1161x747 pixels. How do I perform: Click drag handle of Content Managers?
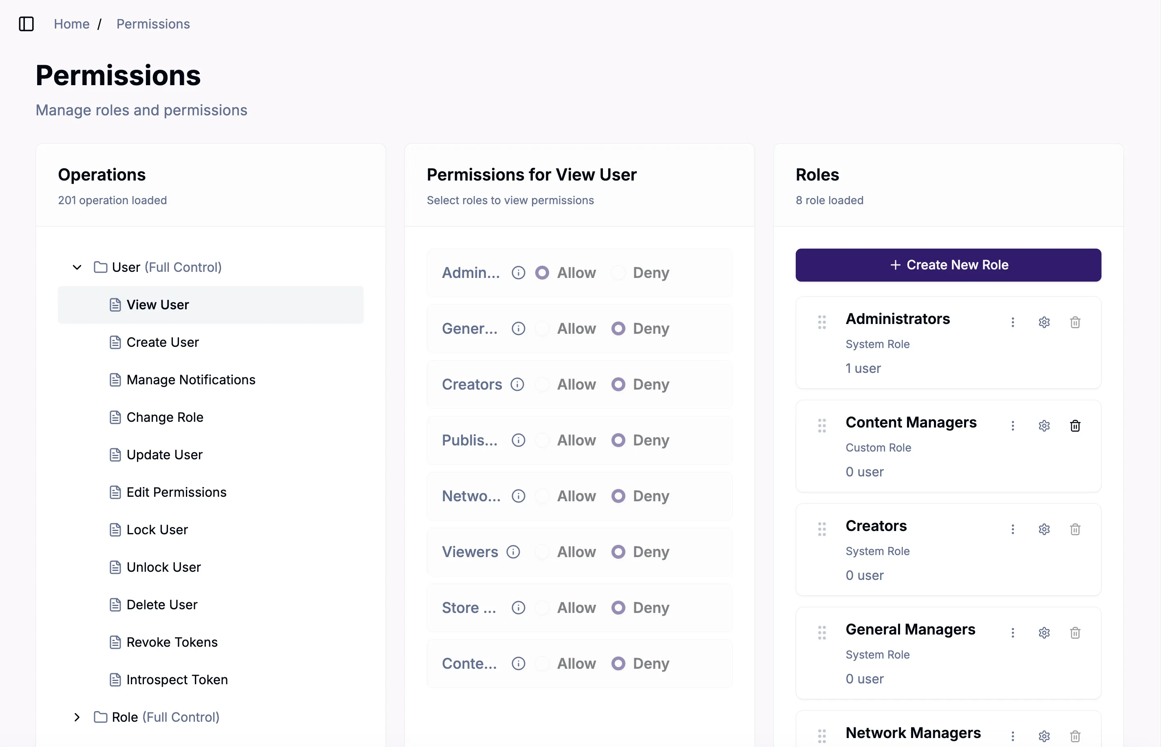point(822,425)
